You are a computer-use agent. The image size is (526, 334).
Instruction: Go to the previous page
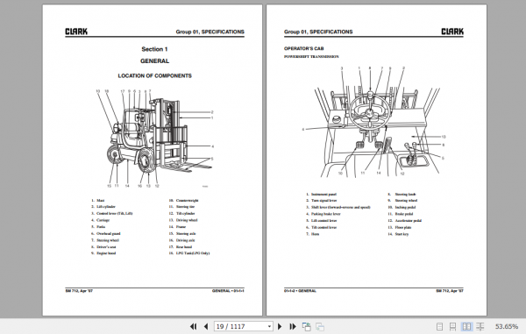206,326
